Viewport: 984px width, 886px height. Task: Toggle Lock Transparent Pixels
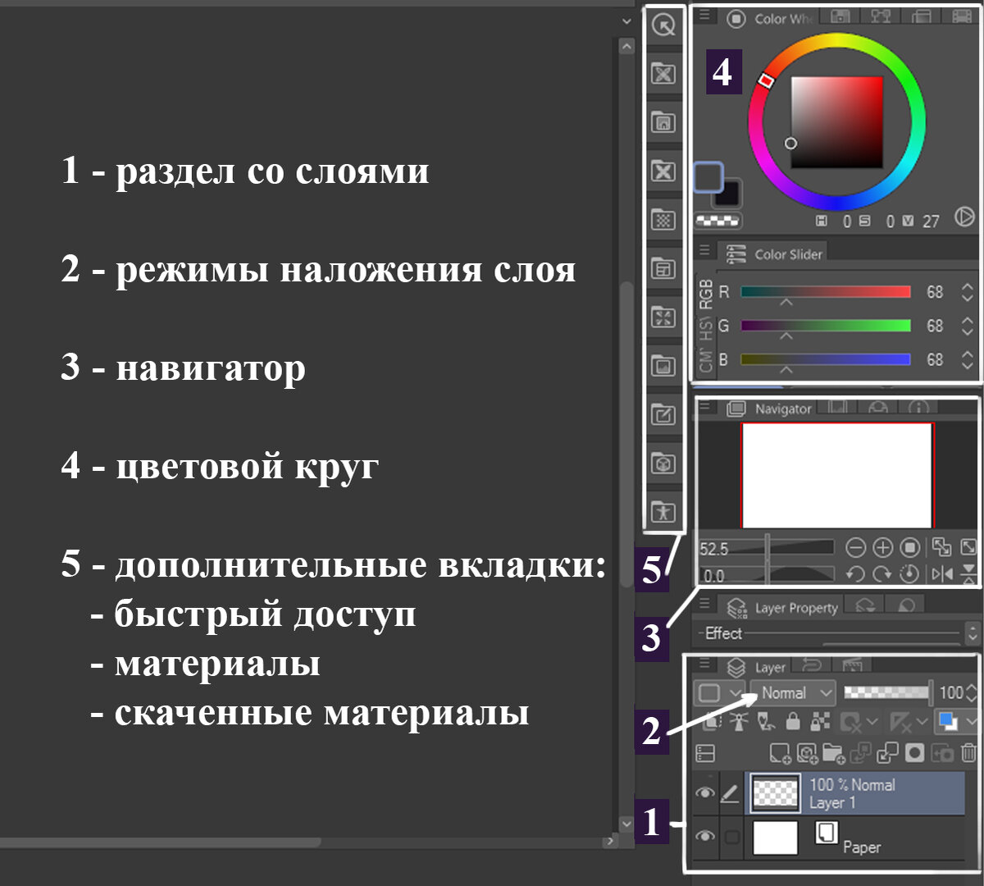820,722
